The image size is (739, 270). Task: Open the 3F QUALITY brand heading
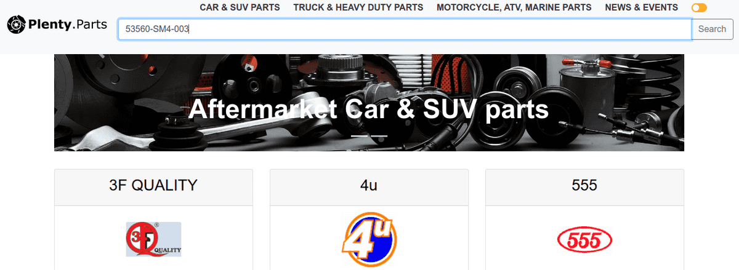click(153, 185)
